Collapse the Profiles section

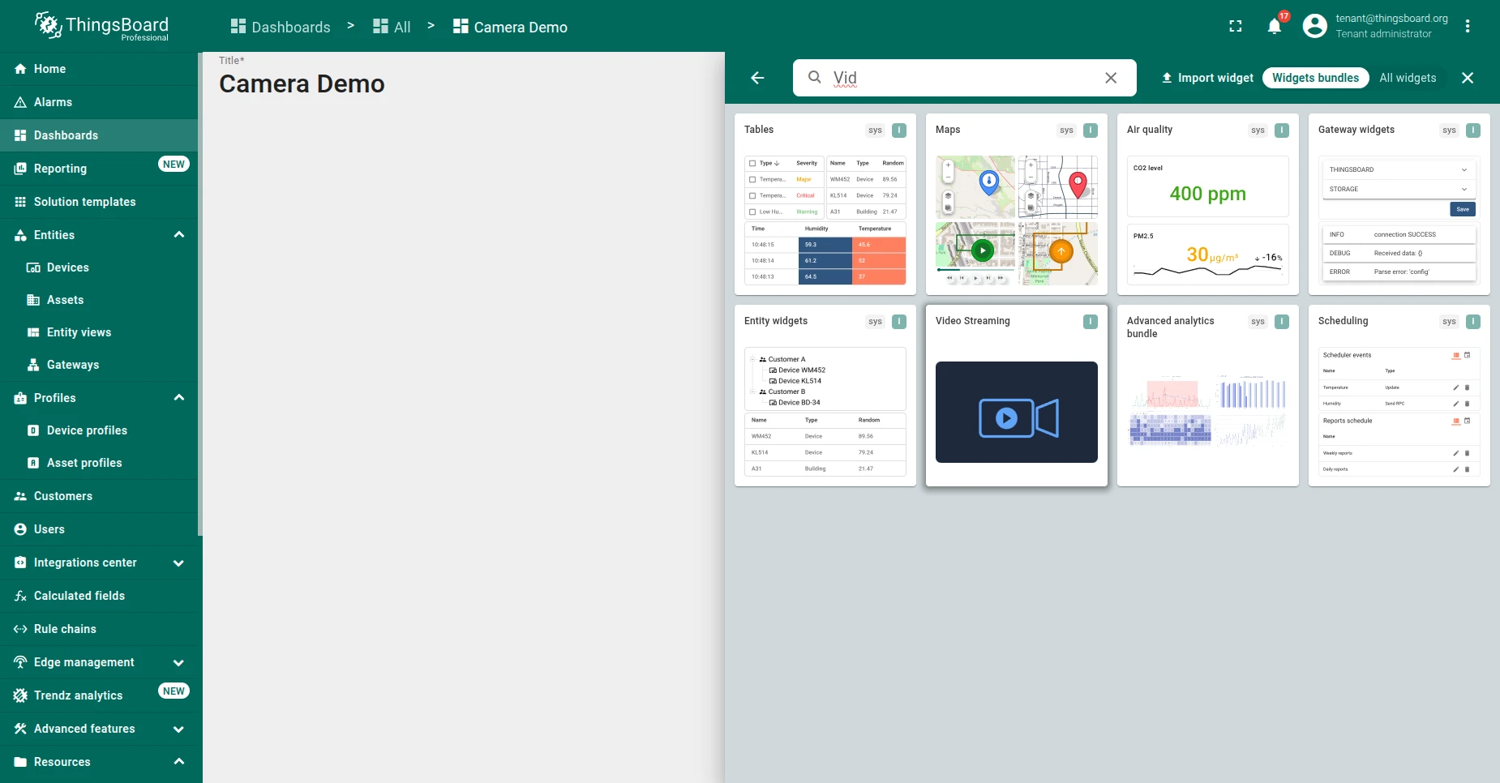[x=179, y=398]
